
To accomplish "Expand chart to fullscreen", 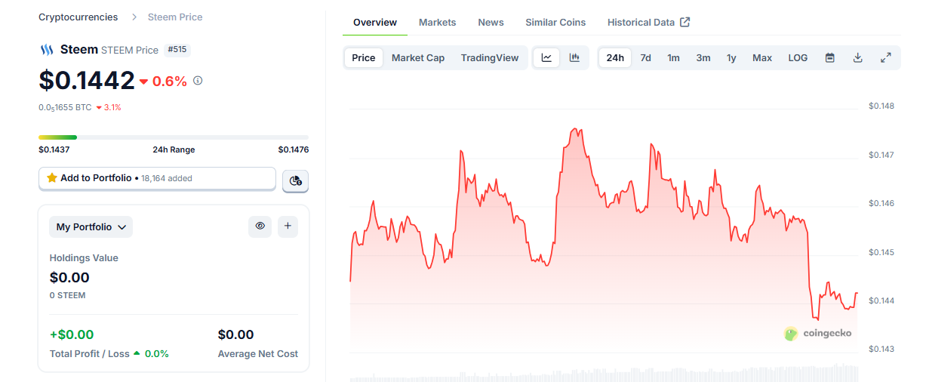I will pyautogui.click(x=886, y=57).
